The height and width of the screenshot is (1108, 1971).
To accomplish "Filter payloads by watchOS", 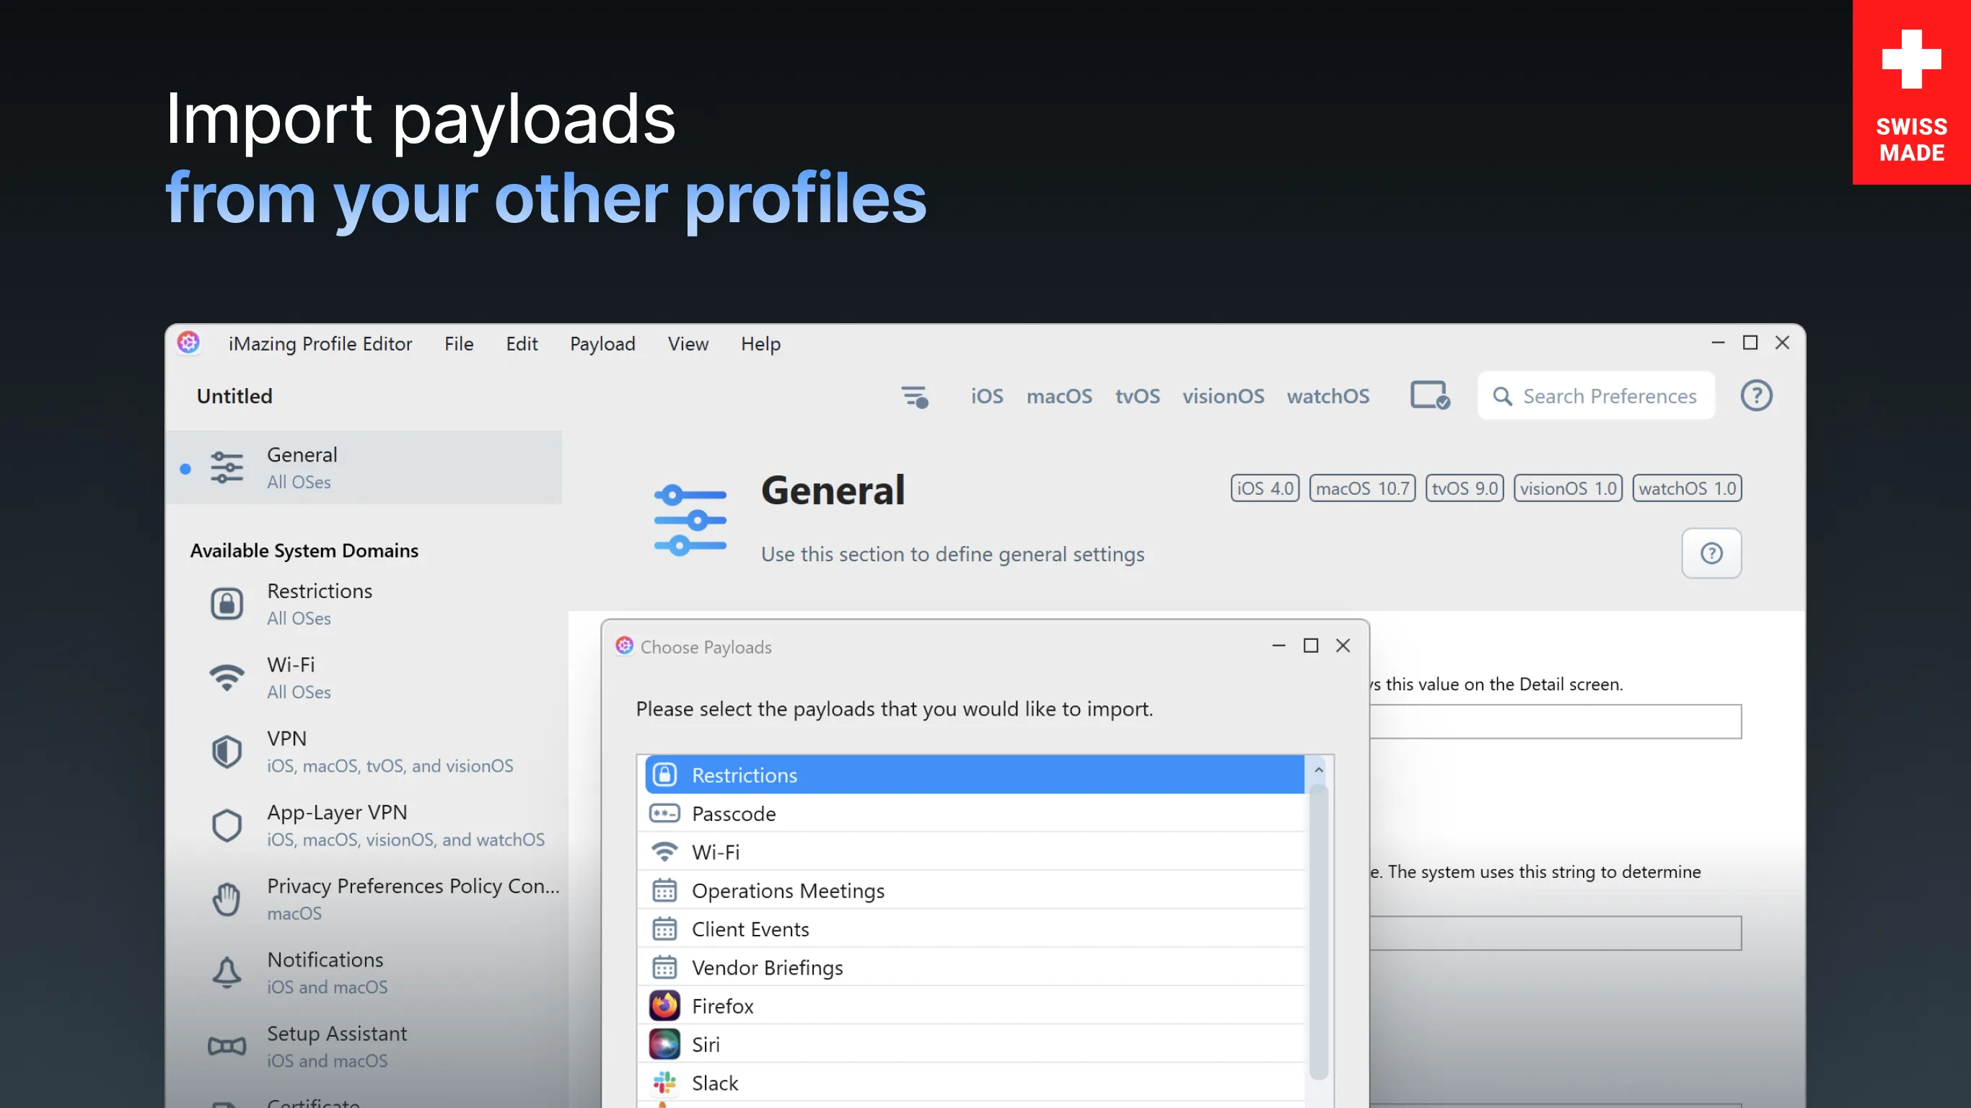I will [1328, 395].
